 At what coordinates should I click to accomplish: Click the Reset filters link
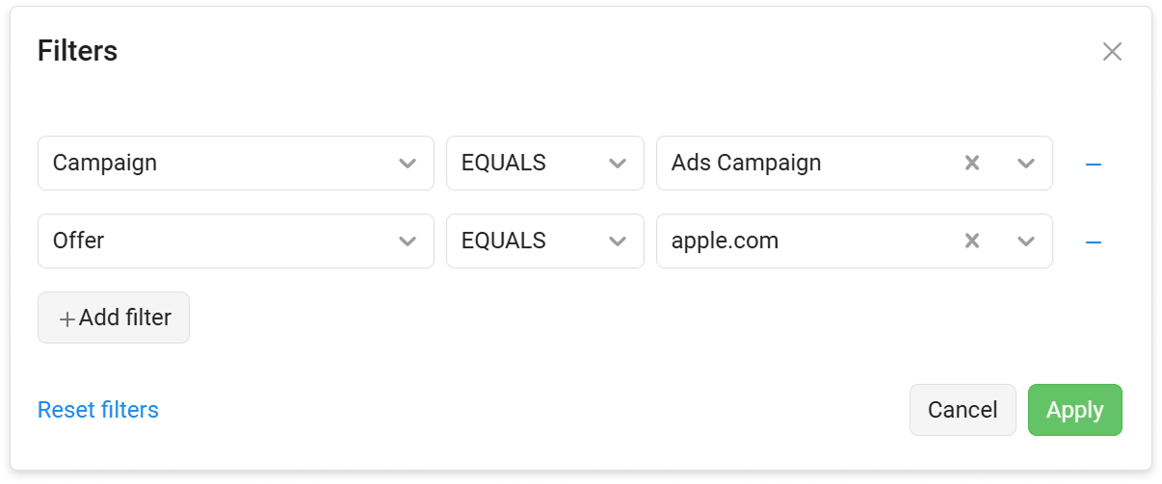(98, 410)
